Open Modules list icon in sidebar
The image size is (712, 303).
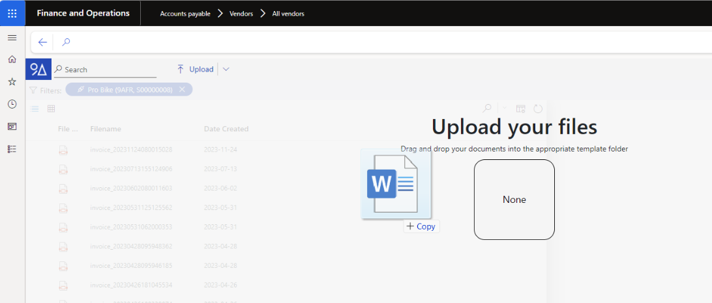12,149
